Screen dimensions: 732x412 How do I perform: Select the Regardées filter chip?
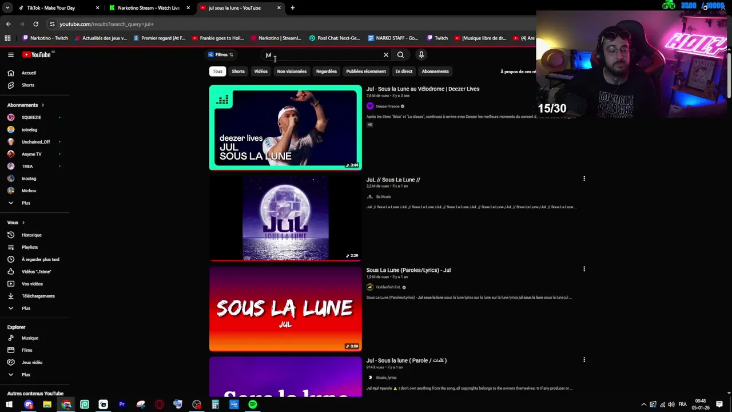pyautogui.click(x=327, y=72)
